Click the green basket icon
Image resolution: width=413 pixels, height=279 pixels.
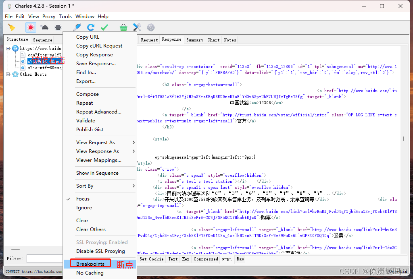pyautogui.click(x=123, y=27)
